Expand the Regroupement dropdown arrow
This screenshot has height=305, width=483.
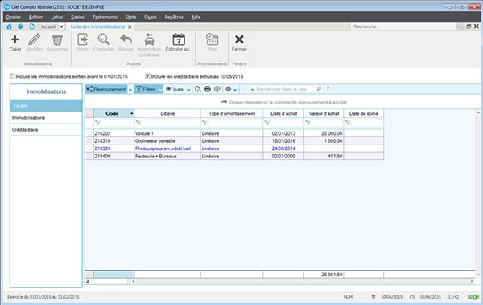(x=130, y=89)
